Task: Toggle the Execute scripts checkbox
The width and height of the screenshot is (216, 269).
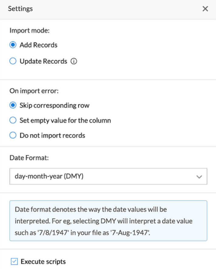Action: coord(14,261)
